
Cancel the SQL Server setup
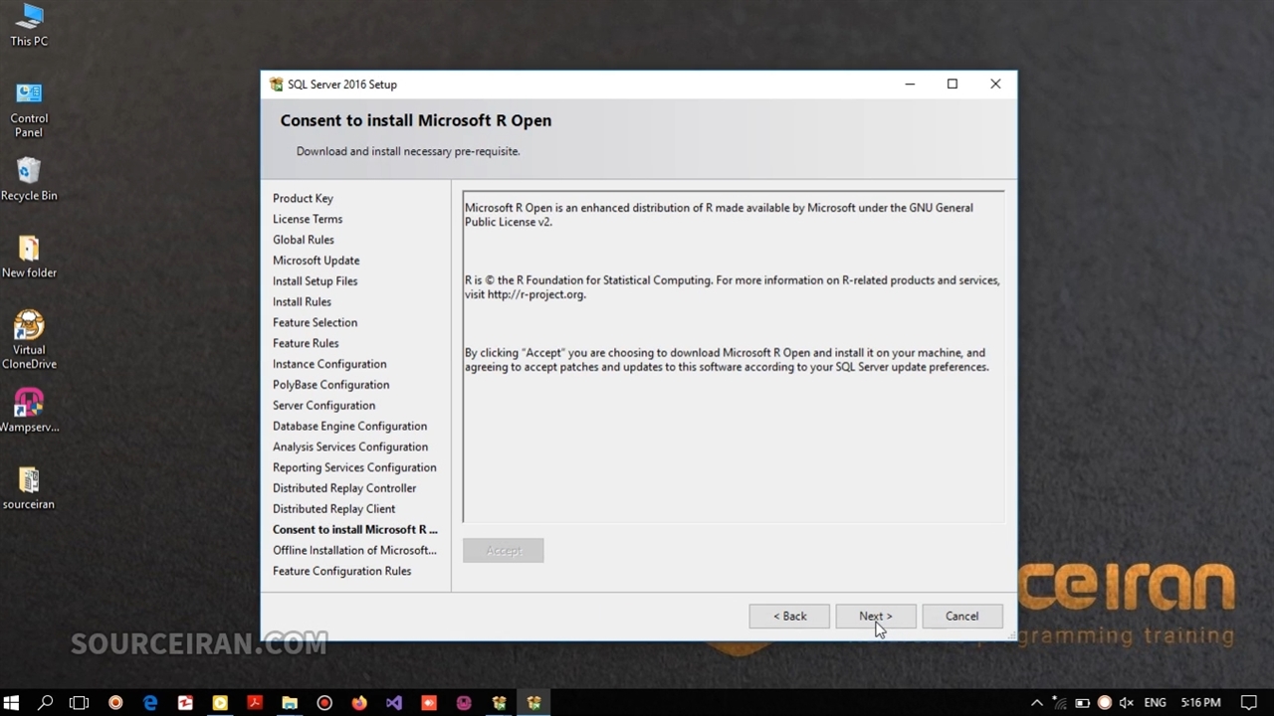(x=961, y=617)
